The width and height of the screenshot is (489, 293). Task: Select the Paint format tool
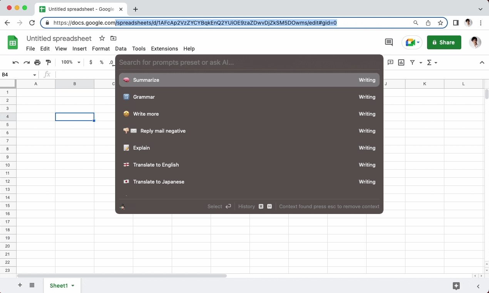pos(48,62)
